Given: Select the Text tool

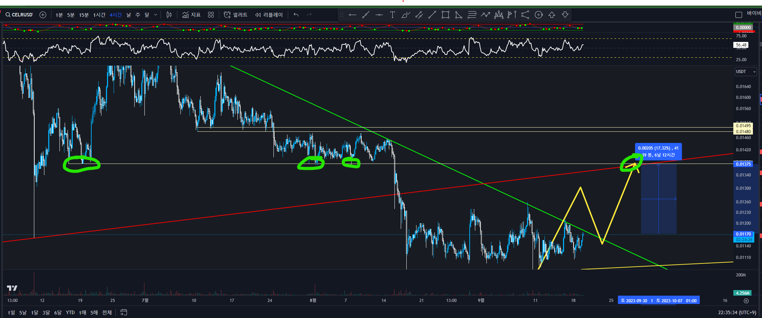Looking at the screenshot, I should tap(392, 15).
